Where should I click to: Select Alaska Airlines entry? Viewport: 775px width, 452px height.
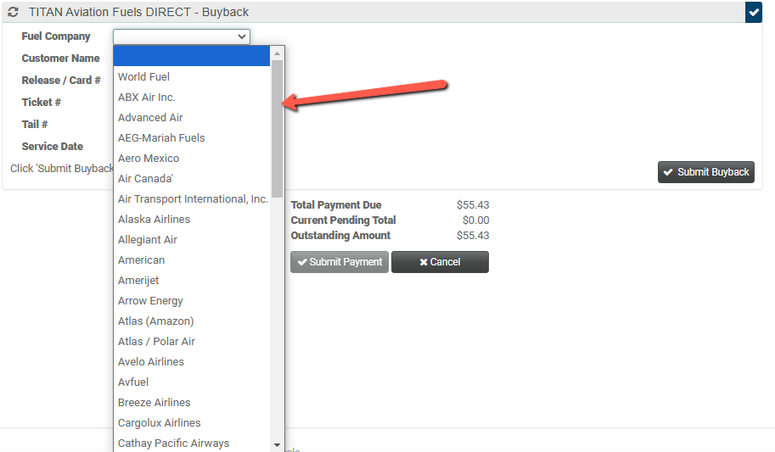pyautogui.click(x=154, y=220)
